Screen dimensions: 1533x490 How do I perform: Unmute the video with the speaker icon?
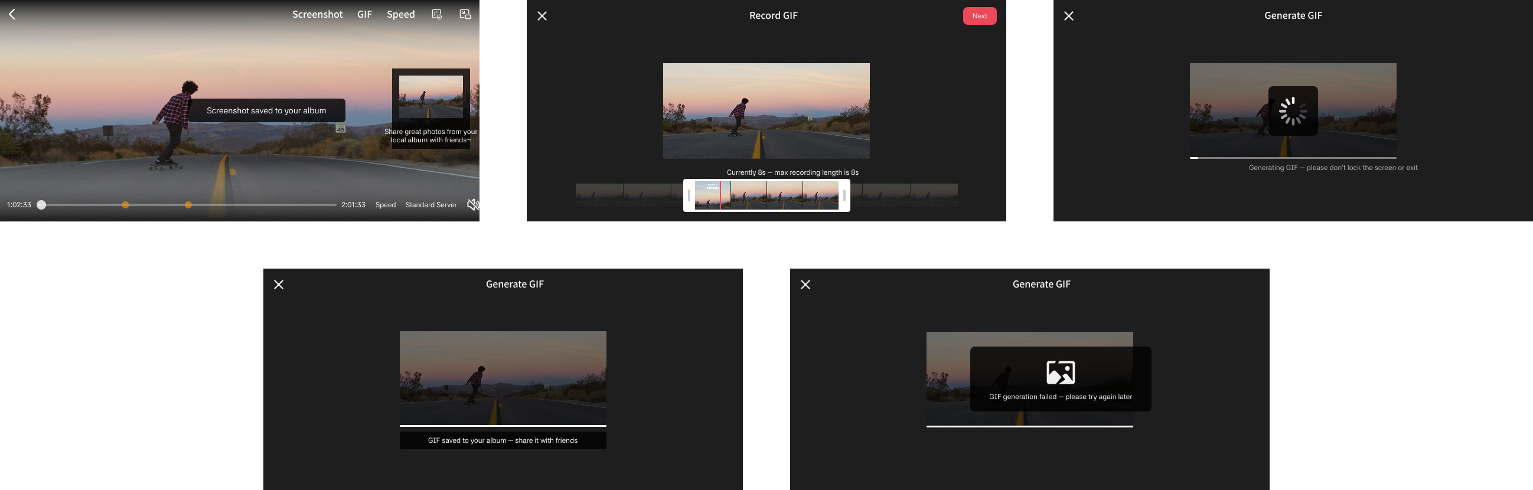click(x=472, y=205)
